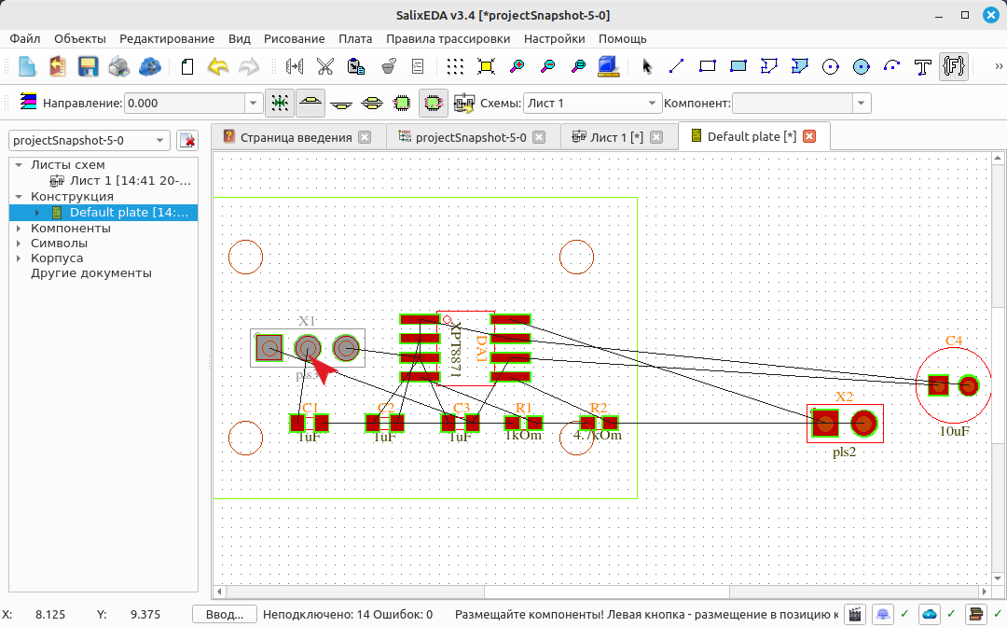Open the Компонент dropdown
This screenshot has width=1007, height=627.
[862, 103]
